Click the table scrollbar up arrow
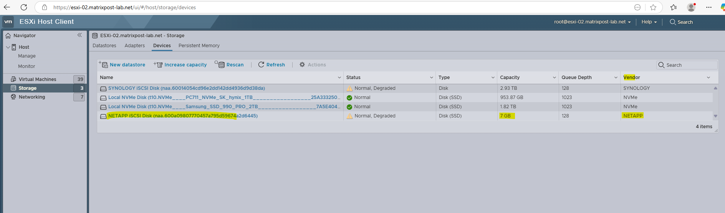Viewport: 725px width, 213px height. click(x=715, y=88)
